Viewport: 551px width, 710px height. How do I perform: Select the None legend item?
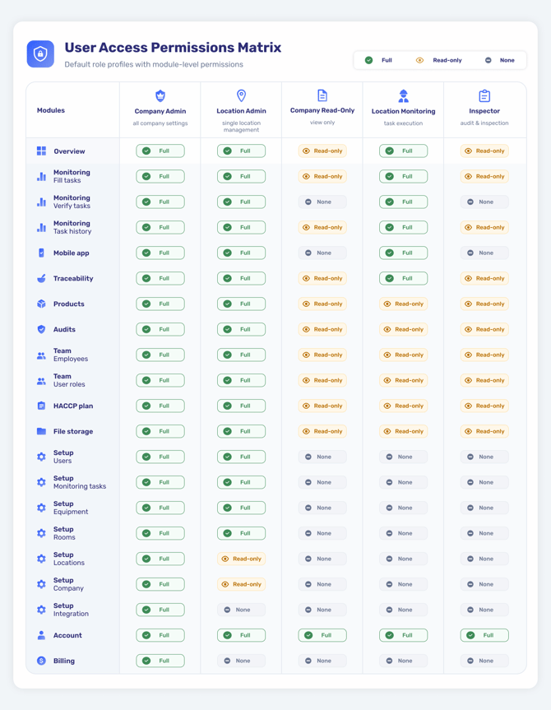(x=500, y=60)
